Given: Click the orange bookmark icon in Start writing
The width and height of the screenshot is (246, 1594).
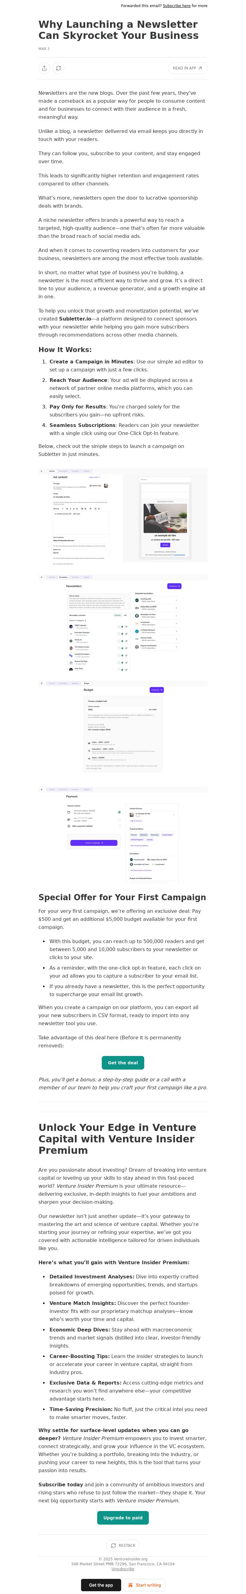Looking at the screenshot, I should pos(130,1585).
